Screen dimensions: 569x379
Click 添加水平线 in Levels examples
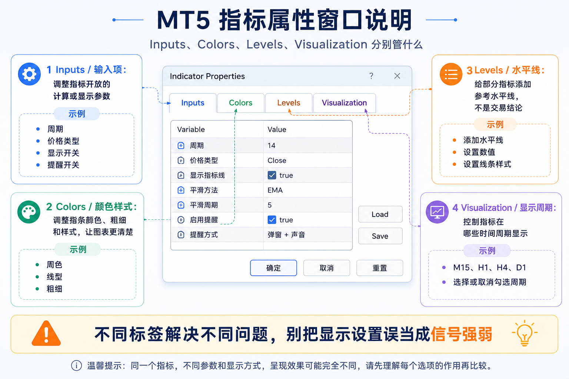tap(483, 140)
